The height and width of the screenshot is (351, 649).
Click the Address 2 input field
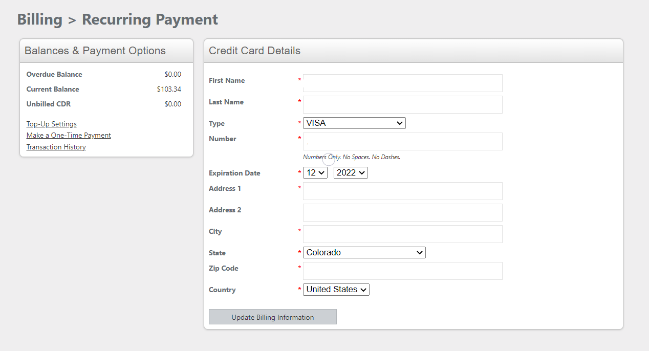coord(402,212)
